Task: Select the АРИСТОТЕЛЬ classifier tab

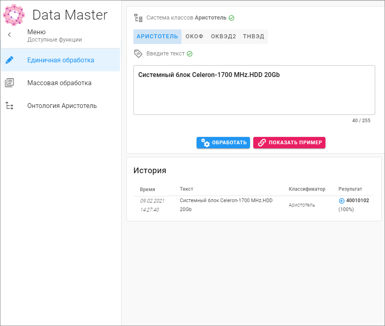Action: (x=157, y=36)
